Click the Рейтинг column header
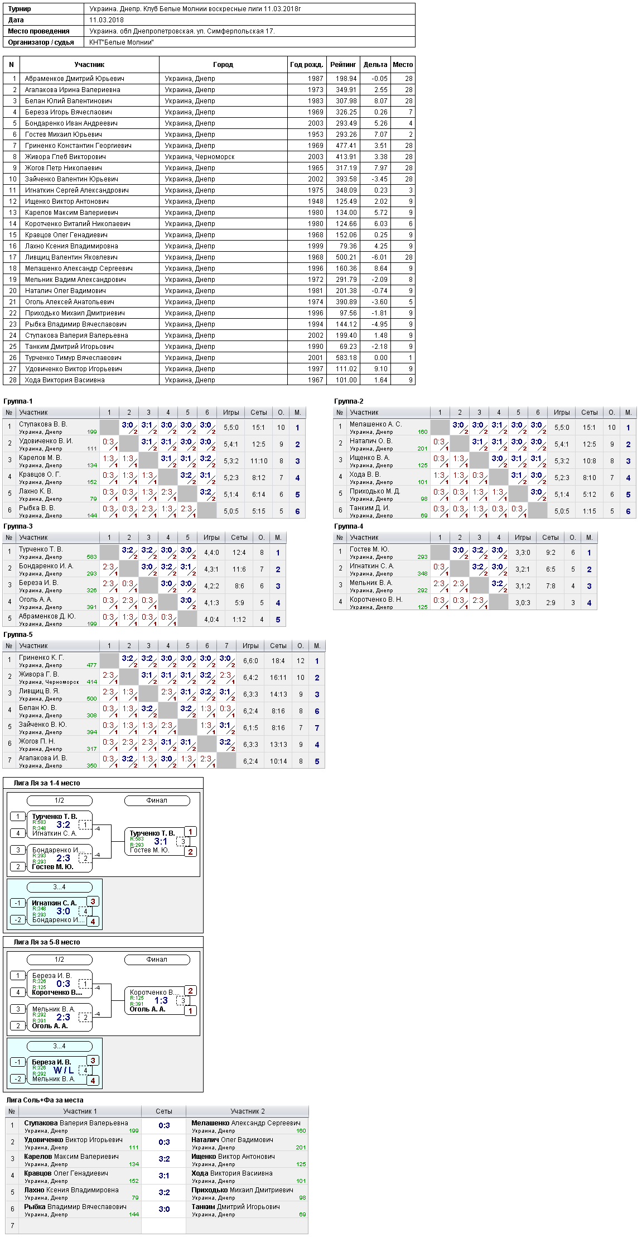This screenshot has height=1237, width=642. [x=343, y=65]
